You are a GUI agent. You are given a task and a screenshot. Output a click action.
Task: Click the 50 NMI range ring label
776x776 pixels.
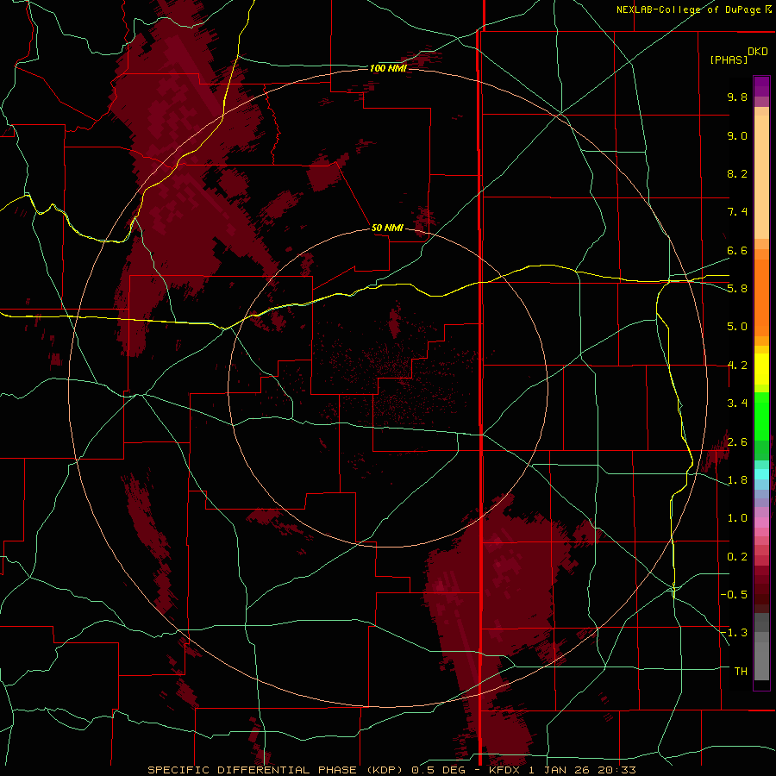[387, 228]
